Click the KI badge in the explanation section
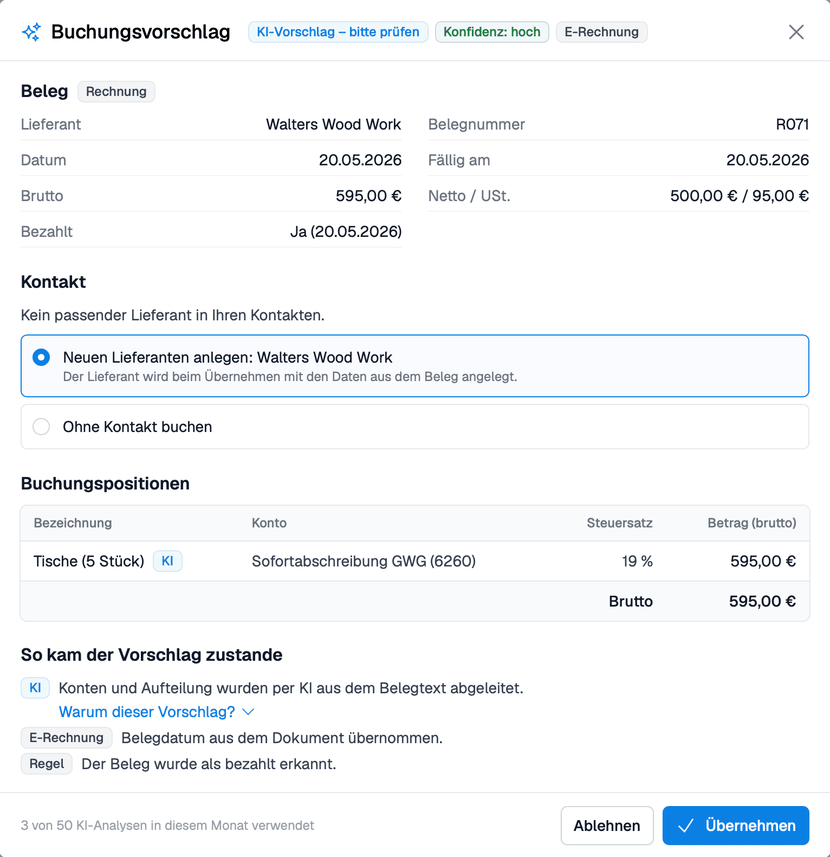The width and height of the screenshot is (830, 857). click(35, 688)
